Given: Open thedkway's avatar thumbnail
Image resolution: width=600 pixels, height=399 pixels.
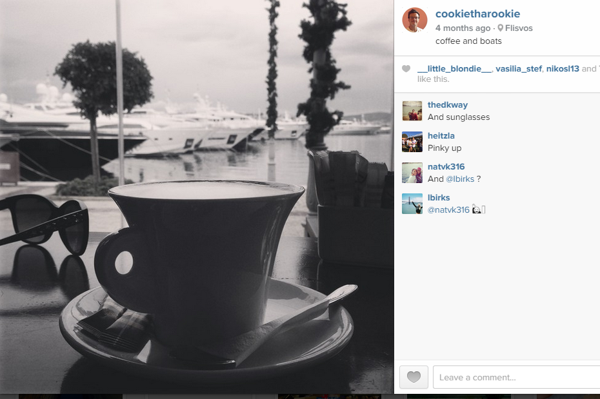Looking at the screenshot, I should [x=412, y=111].
